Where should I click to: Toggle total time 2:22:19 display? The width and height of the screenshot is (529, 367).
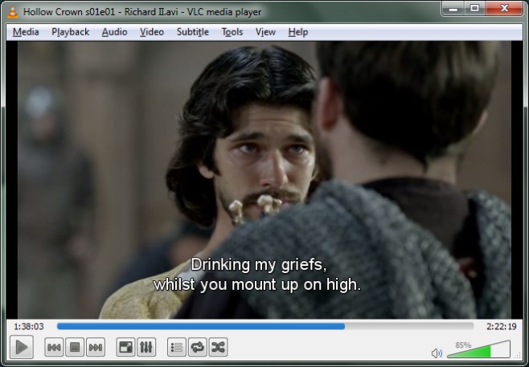[x=502, y=327]
